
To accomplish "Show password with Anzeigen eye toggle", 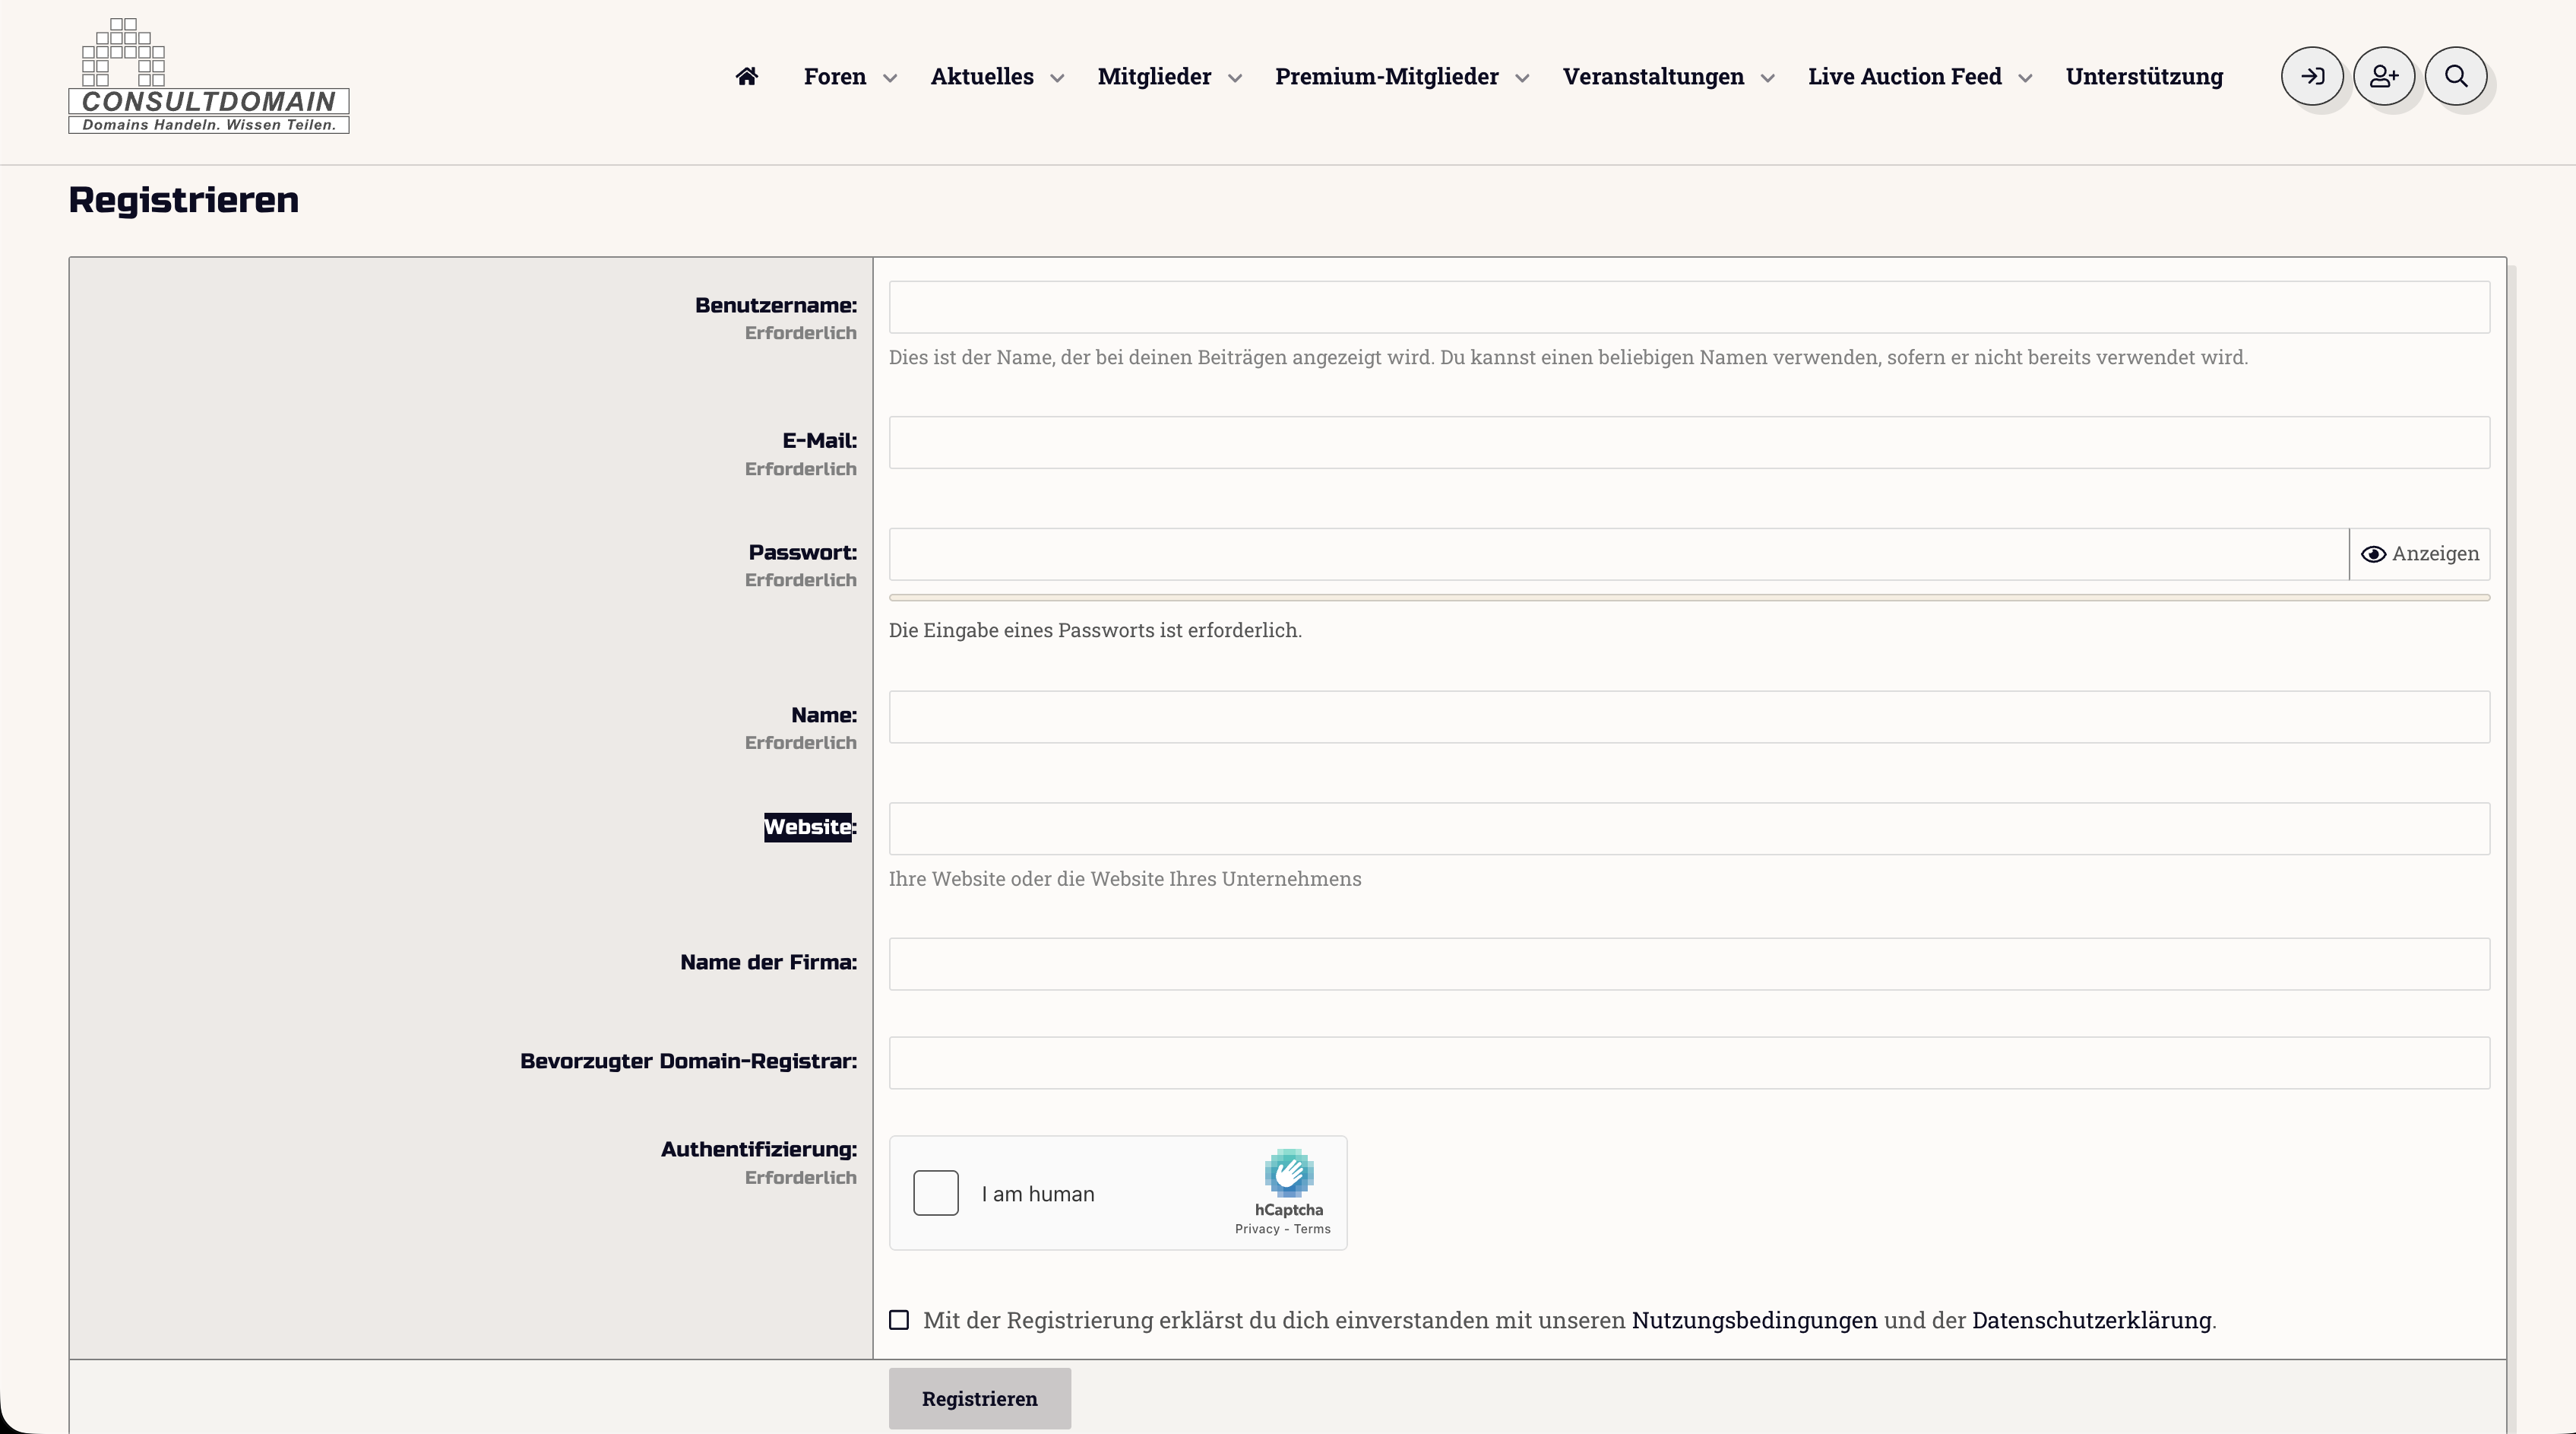I will tap(2419, 554).
